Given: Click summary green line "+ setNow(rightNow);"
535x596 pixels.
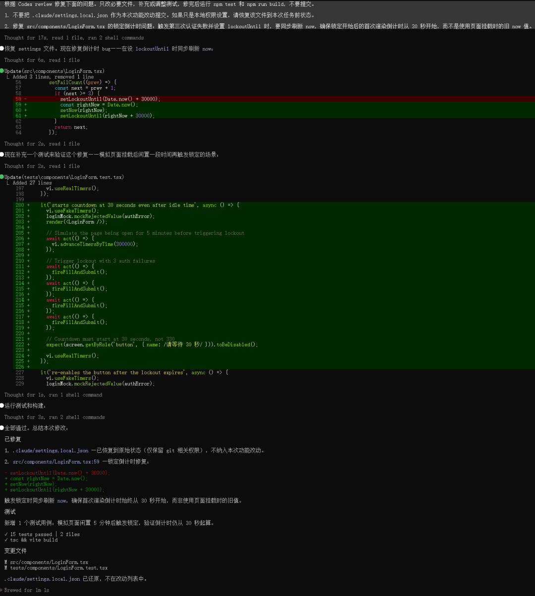Looking at the screenshot, I should 31,484.
